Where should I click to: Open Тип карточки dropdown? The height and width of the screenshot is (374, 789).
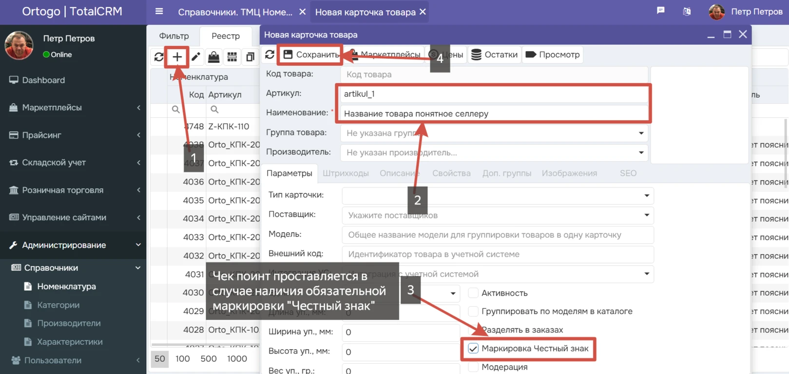tap(498, 195)
